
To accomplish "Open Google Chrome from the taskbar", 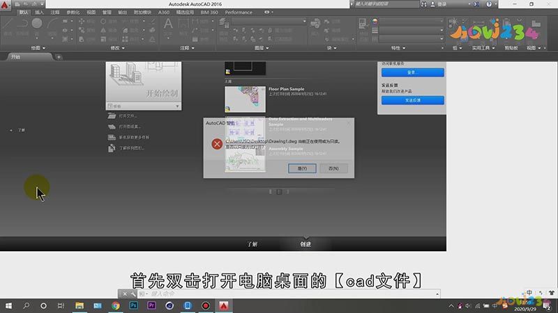I will [115, 305].
